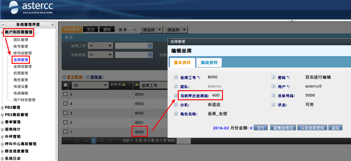
Task: Click the green right-arrow icon in ID column
Action: pos(124,85)
